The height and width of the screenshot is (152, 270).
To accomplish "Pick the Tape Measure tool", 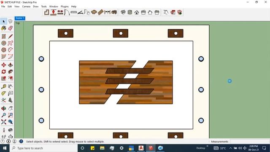I will [4, 87].
